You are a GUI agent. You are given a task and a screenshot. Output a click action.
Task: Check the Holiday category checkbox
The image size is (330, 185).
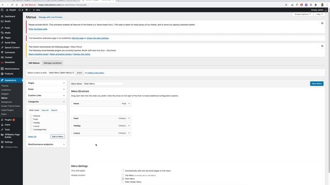(31, 123)
